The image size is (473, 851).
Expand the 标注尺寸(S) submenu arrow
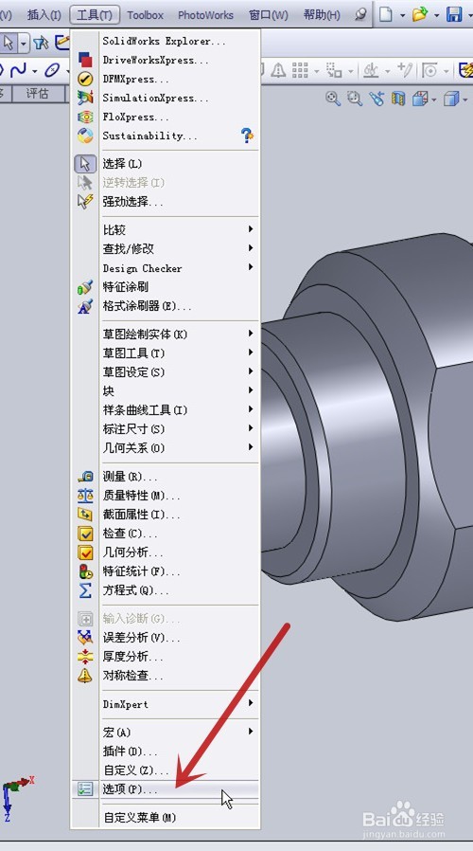251,428
